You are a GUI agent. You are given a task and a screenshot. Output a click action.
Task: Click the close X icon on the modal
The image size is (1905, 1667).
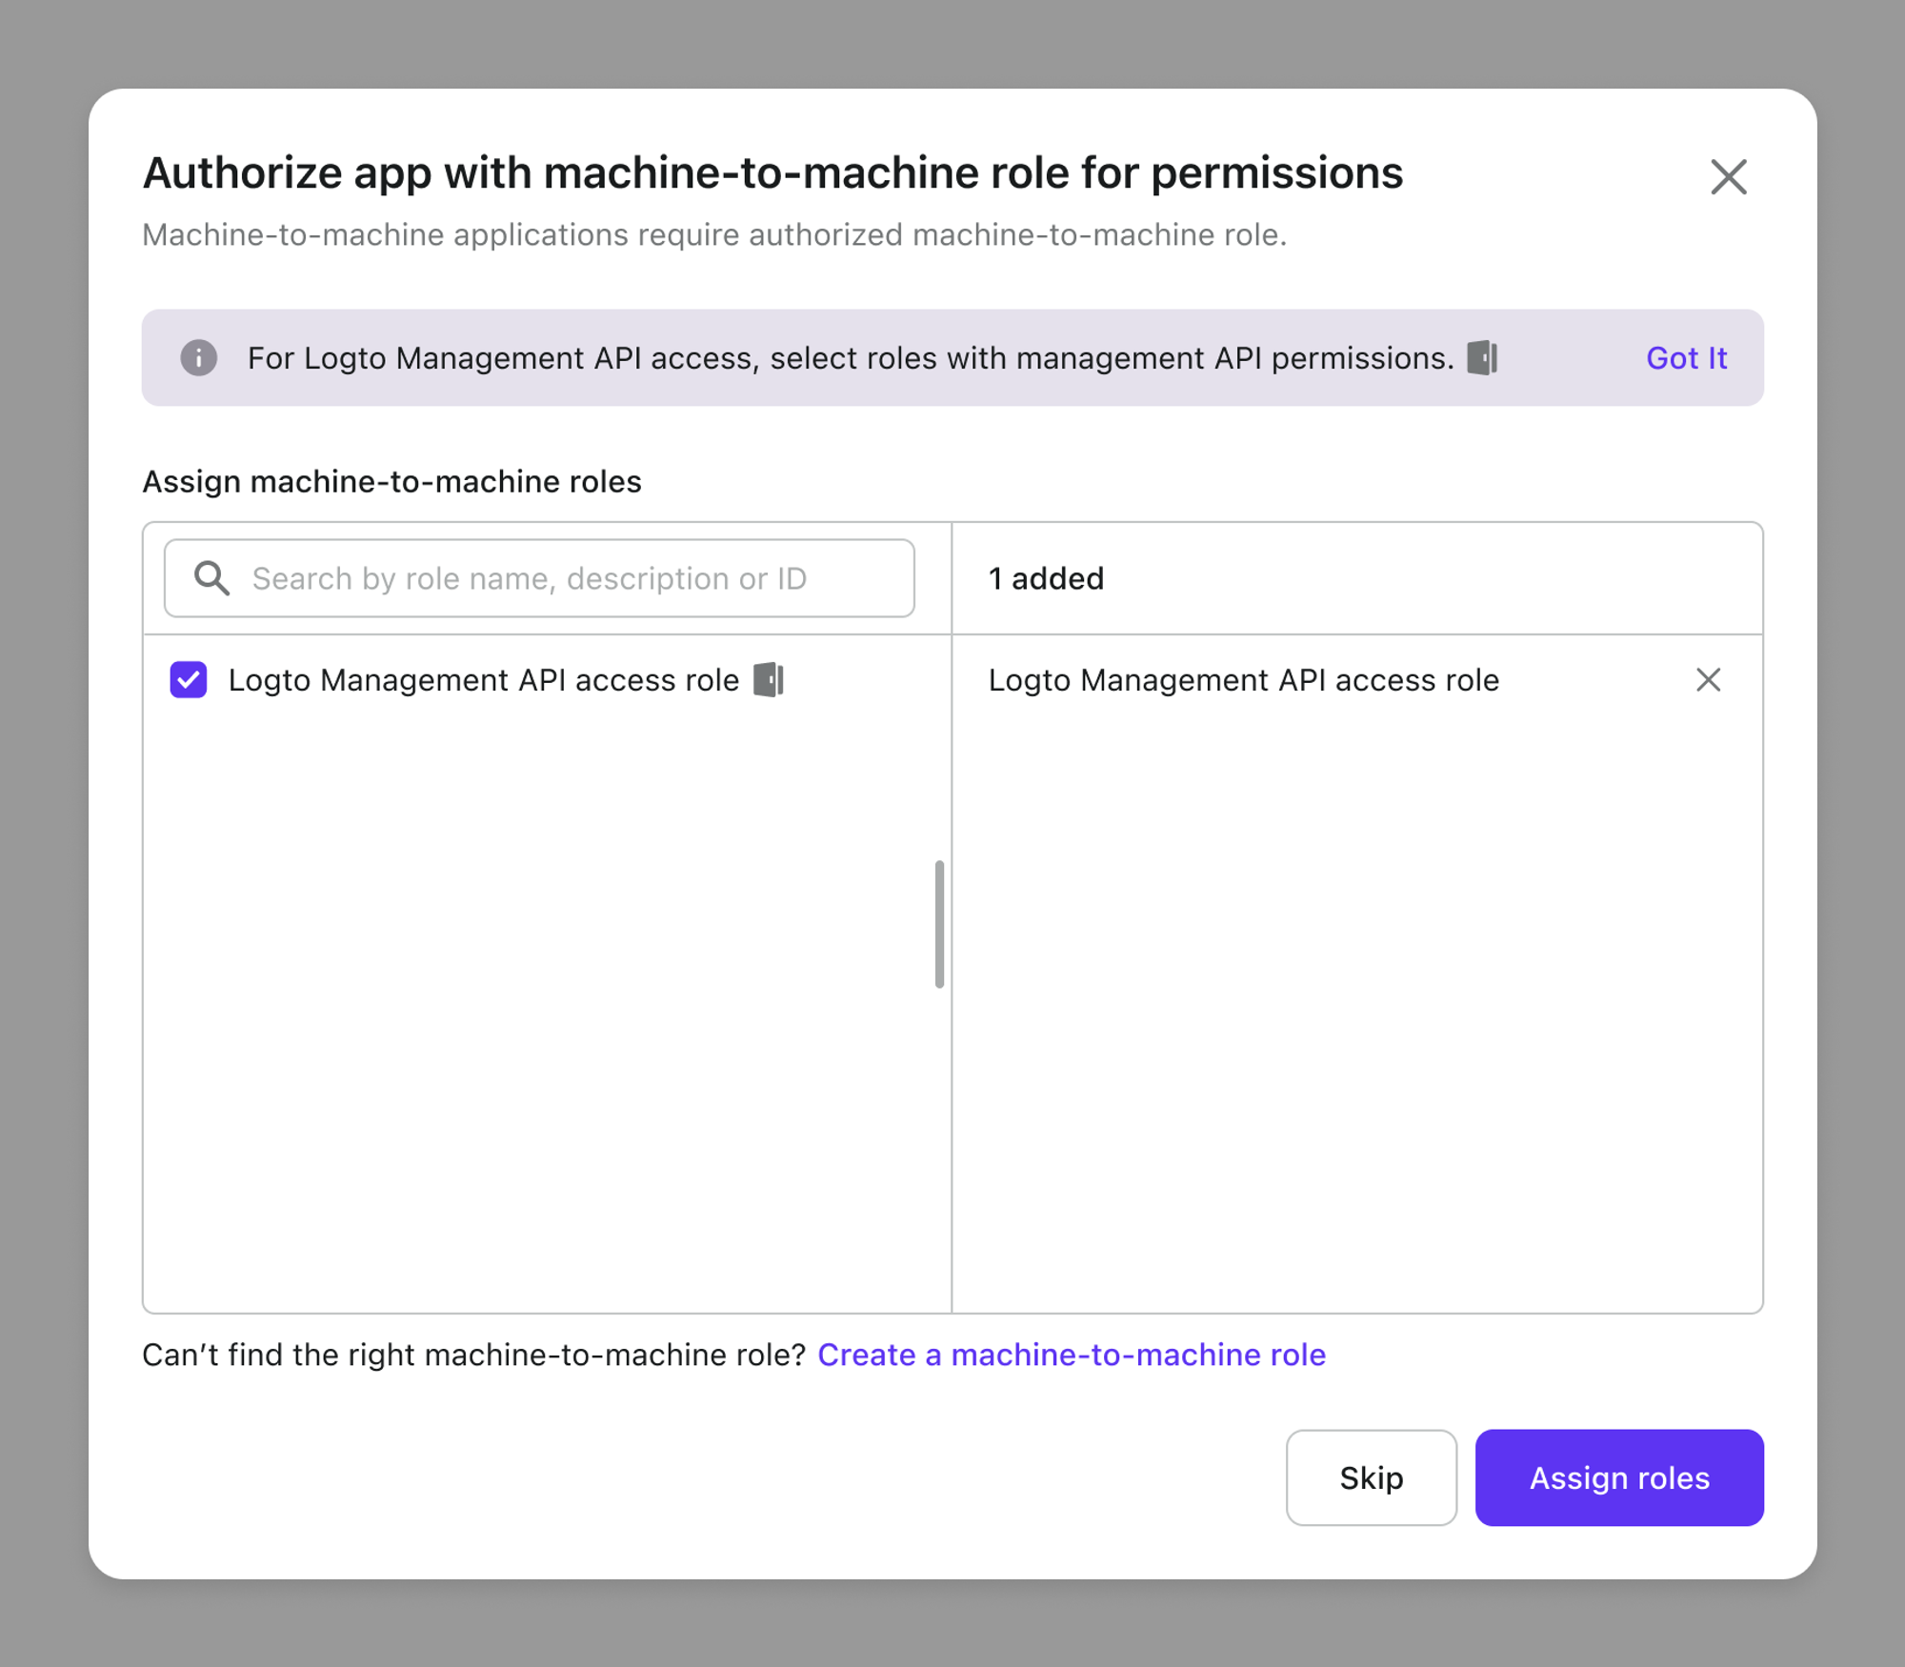[1725, 176]
